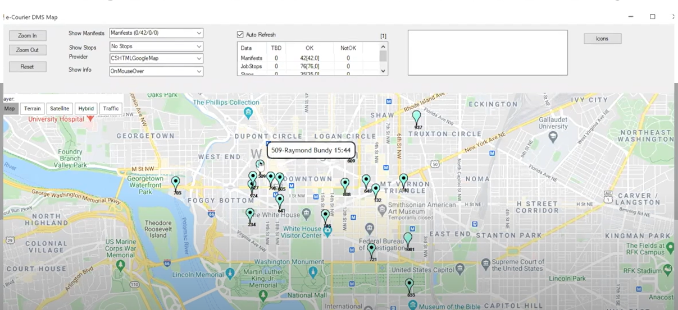Click the marker labeled 605
Image resolution: width=678 pixels, height=310 pixels.
(280, 179)
